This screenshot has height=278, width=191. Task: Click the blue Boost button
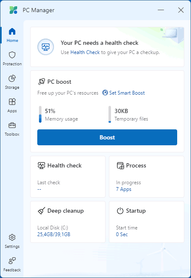[x=107, y=137]
